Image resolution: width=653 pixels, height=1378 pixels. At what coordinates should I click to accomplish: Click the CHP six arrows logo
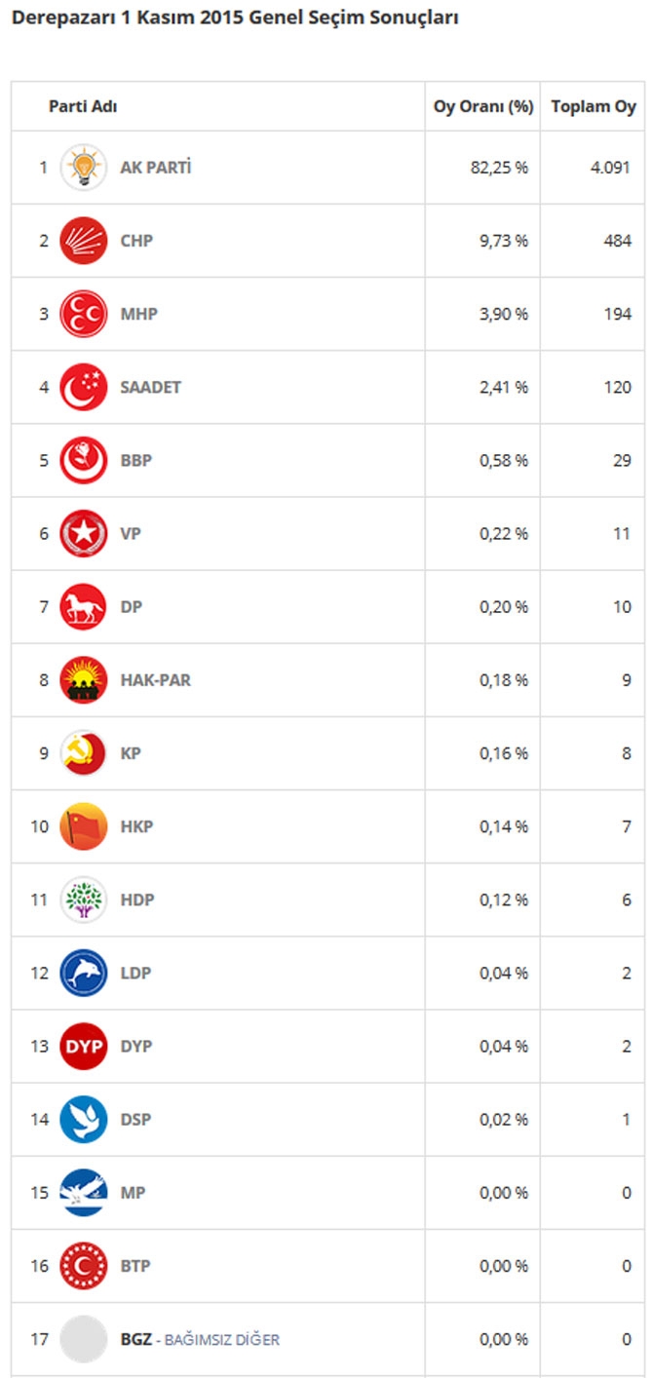(x=84, y=240)
